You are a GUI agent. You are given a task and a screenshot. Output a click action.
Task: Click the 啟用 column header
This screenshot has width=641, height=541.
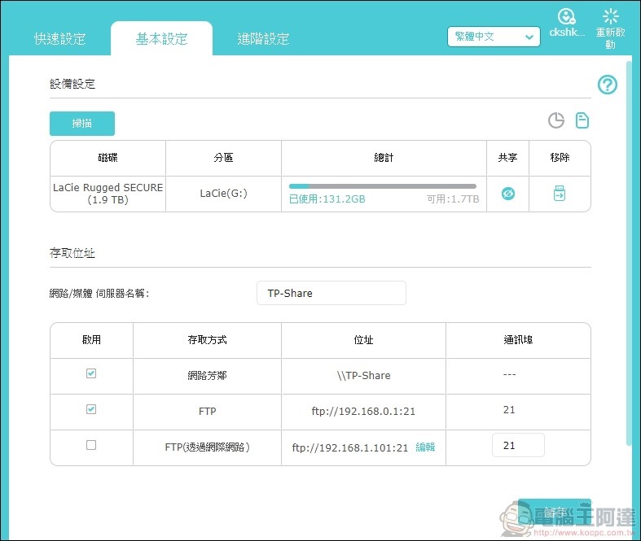click(91, 340)
